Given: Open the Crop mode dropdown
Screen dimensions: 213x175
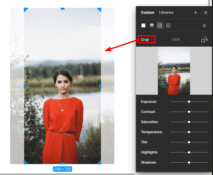Looking at the screenshot, I should click(x=147, y=40).
